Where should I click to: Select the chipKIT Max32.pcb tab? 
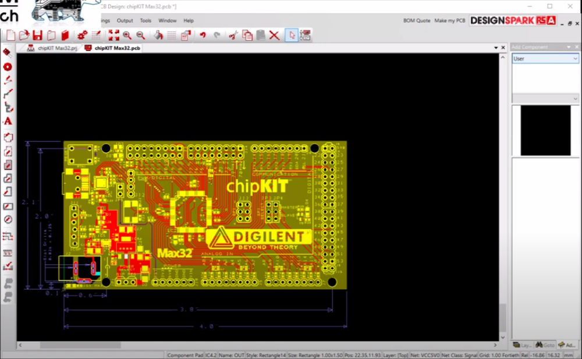(x=112, y=48)
